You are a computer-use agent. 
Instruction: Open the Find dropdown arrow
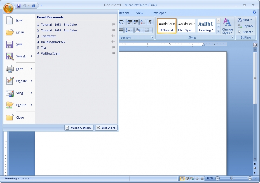coord(251,20)
